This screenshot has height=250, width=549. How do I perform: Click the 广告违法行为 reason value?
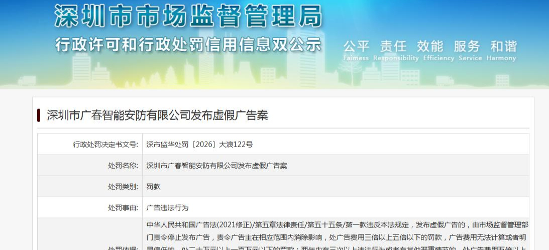coord(167,208)
